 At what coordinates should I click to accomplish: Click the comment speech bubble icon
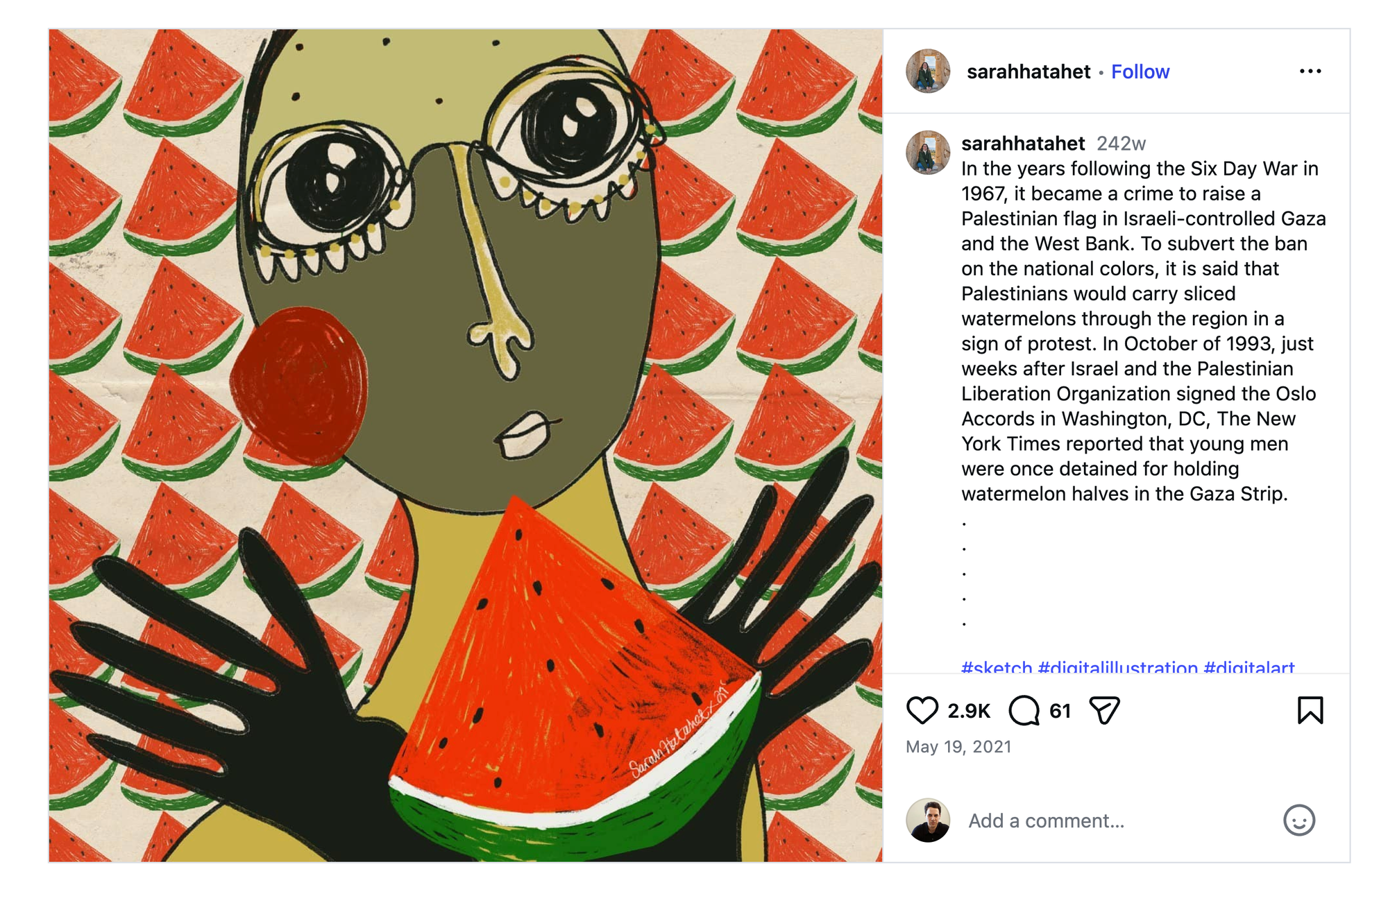pyautogui.click(x=1024, y=710)
